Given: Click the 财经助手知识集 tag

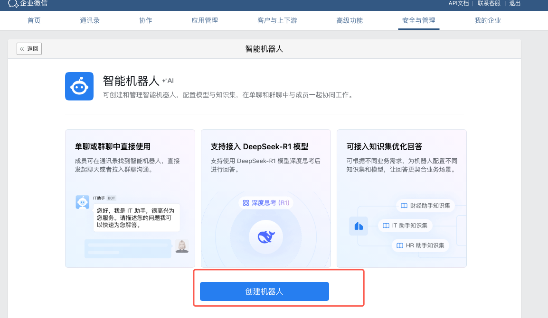Looking at the screenshot, I should 425,206.
